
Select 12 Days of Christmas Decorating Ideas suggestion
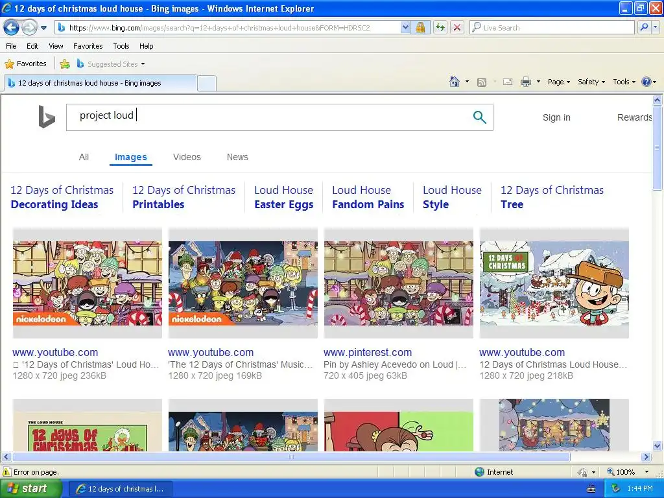tap(62, 197)
